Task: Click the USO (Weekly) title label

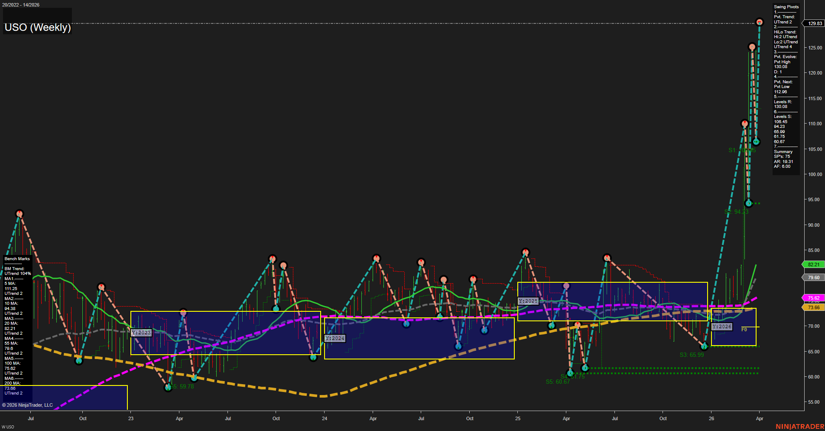Action: [x=37, y=28]
